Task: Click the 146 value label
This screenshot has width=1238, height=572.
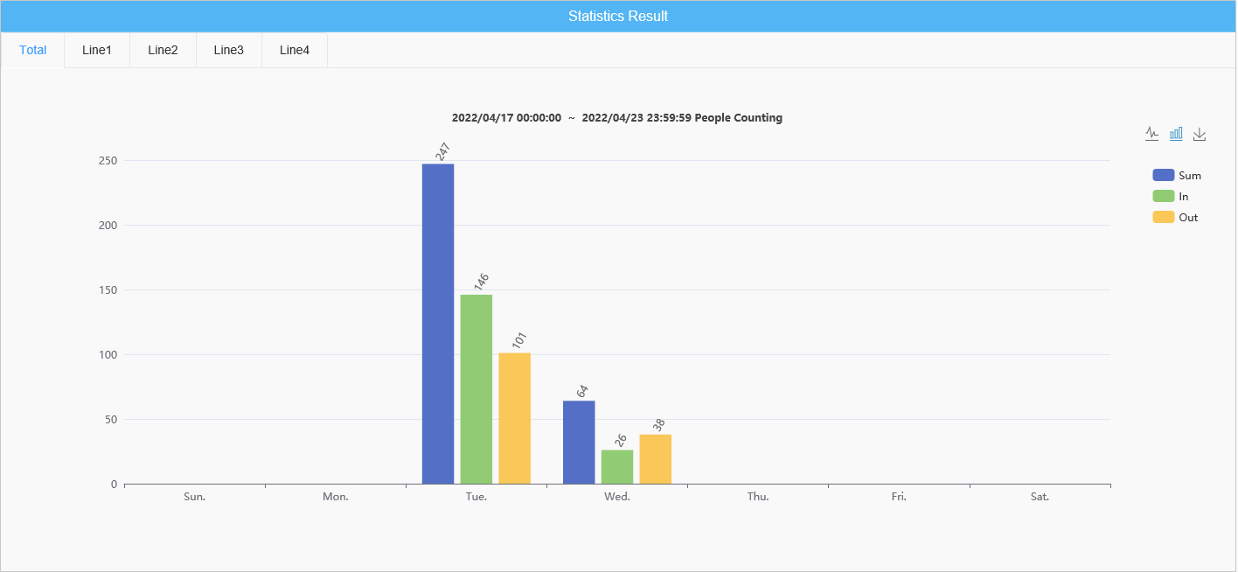Action: pyautogui.click(x=481, y=283)
